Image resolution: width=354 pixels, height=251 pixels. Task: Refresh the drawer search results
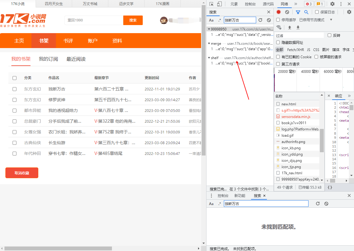(318, 204)
